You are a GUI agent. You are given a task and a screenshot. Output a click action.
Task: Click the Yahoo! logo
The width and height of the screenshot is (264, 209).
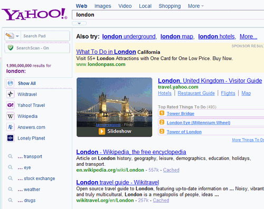click(34, 14)
